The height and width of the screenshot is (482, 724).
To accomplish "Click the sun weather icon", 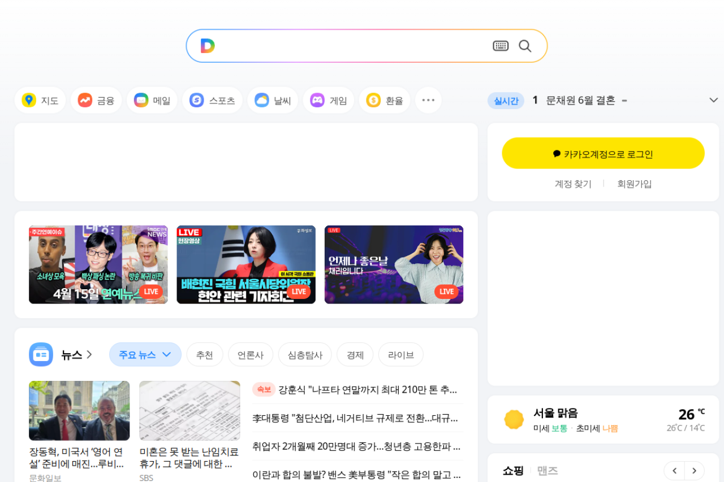I will 514,419.
